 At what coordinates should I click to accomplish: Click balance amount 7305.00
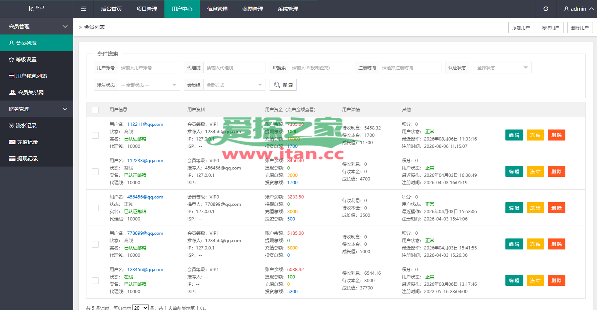[295, 124]
